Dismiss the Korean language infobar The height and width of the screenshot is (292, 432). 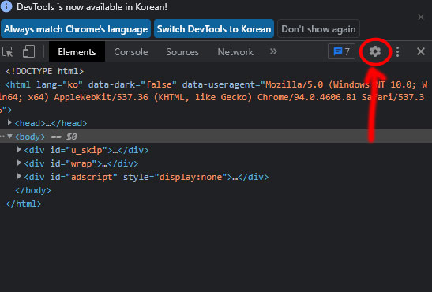[421, 17]
